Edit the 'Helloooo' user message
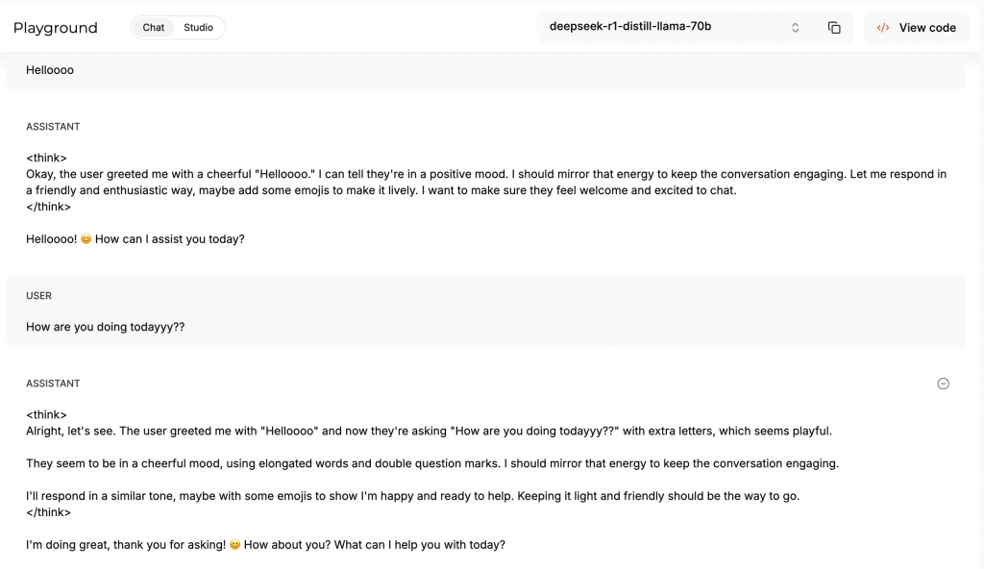 (x=50, y=70)
